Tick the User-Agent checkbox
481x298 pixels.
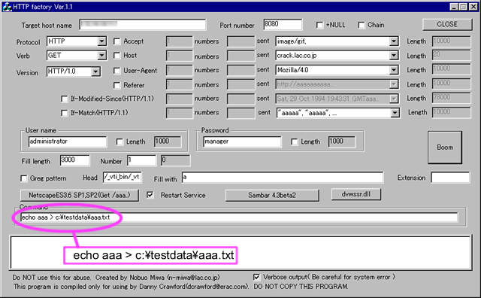(117, 71)
